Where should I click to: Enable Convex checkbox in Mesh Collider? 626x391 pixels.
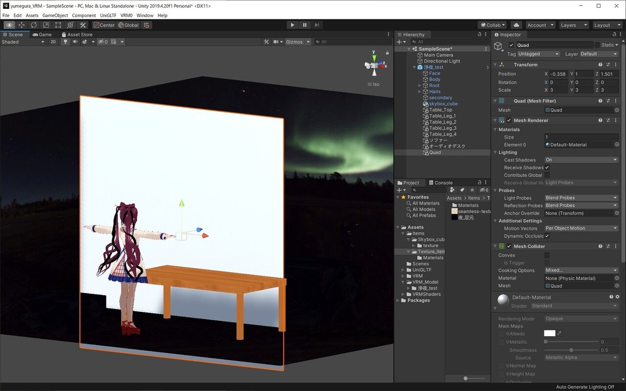click(547, 255)
